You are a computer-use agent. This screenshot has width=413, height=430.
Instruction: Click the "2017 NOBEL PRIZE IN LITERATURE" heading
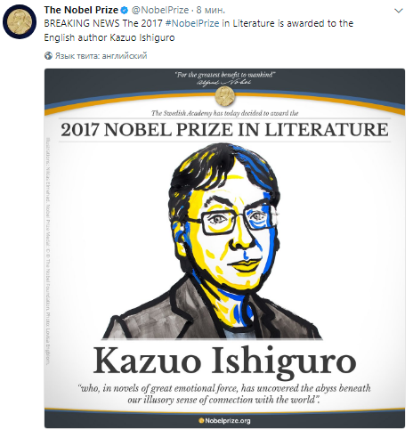click(x=224, y=130)
